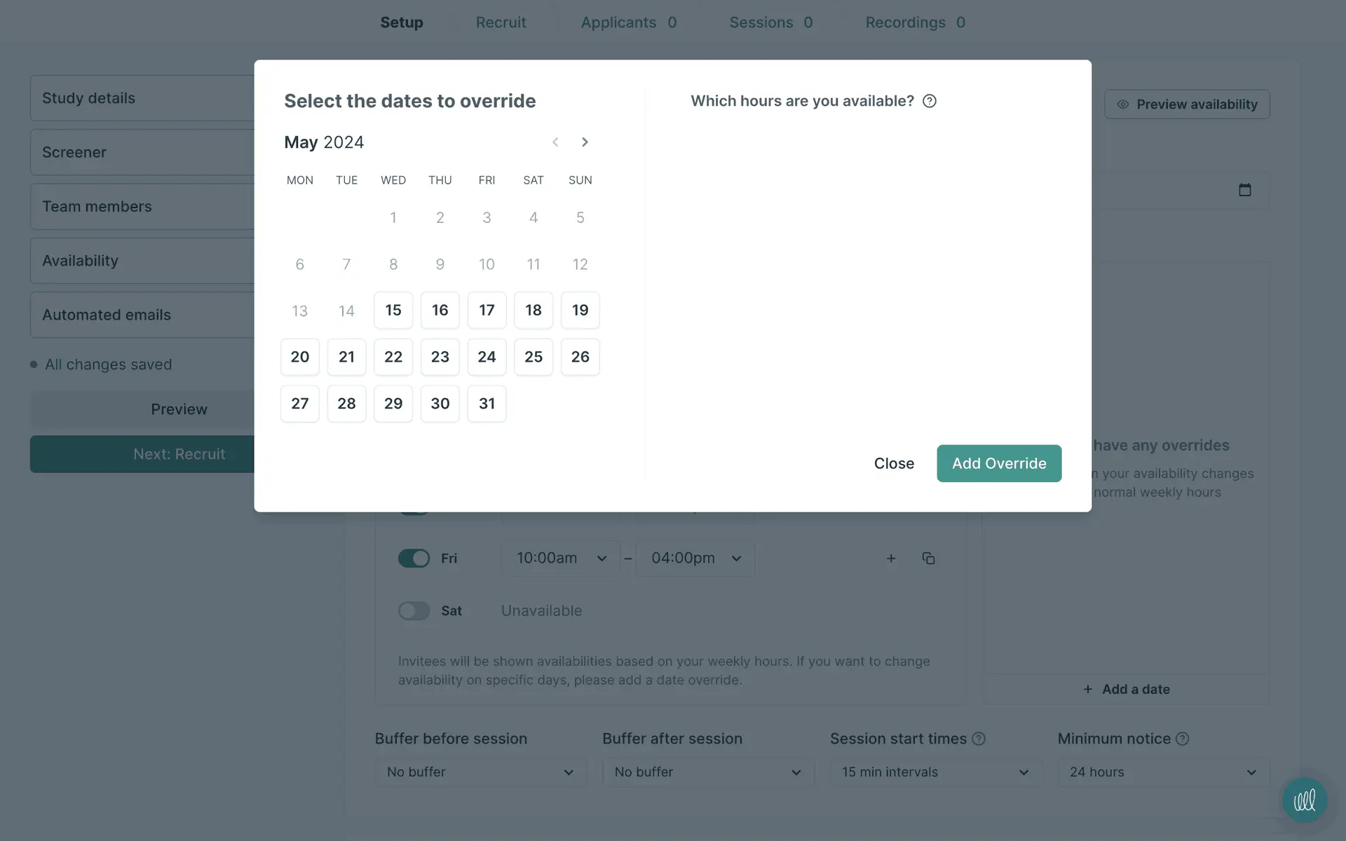Click help icon beside available hours question
Viewport: 1346px width, 841px height.
(930, 101)
